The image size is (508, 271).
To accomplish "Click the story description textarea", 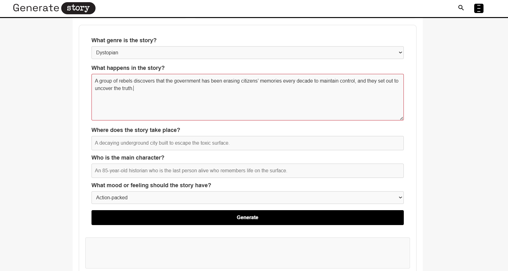I will click(247, 97).
